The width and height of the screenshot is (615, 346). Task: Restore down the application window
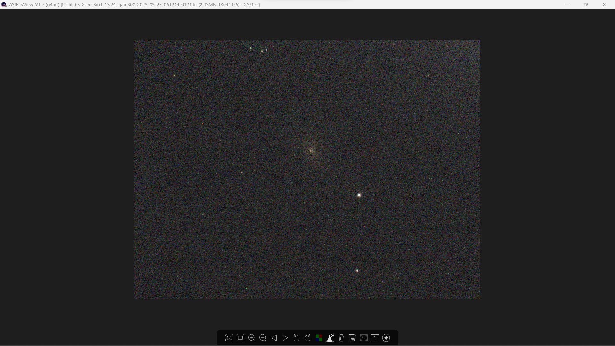(586, 4)
